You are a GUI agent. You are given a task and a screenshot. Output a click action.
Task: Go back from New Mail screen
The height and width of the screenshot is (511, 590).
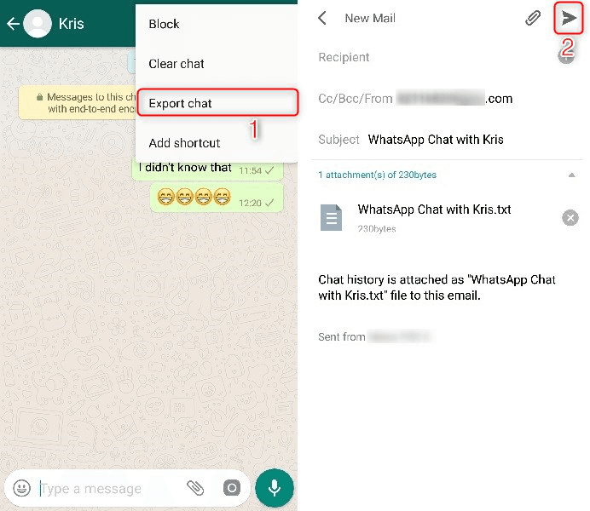322,18
